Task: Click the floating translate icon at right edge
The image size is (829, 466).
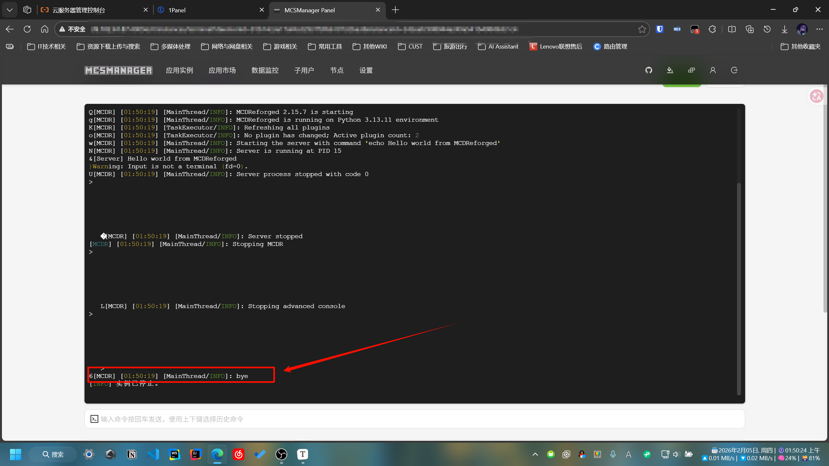Action: click(816, 96)
